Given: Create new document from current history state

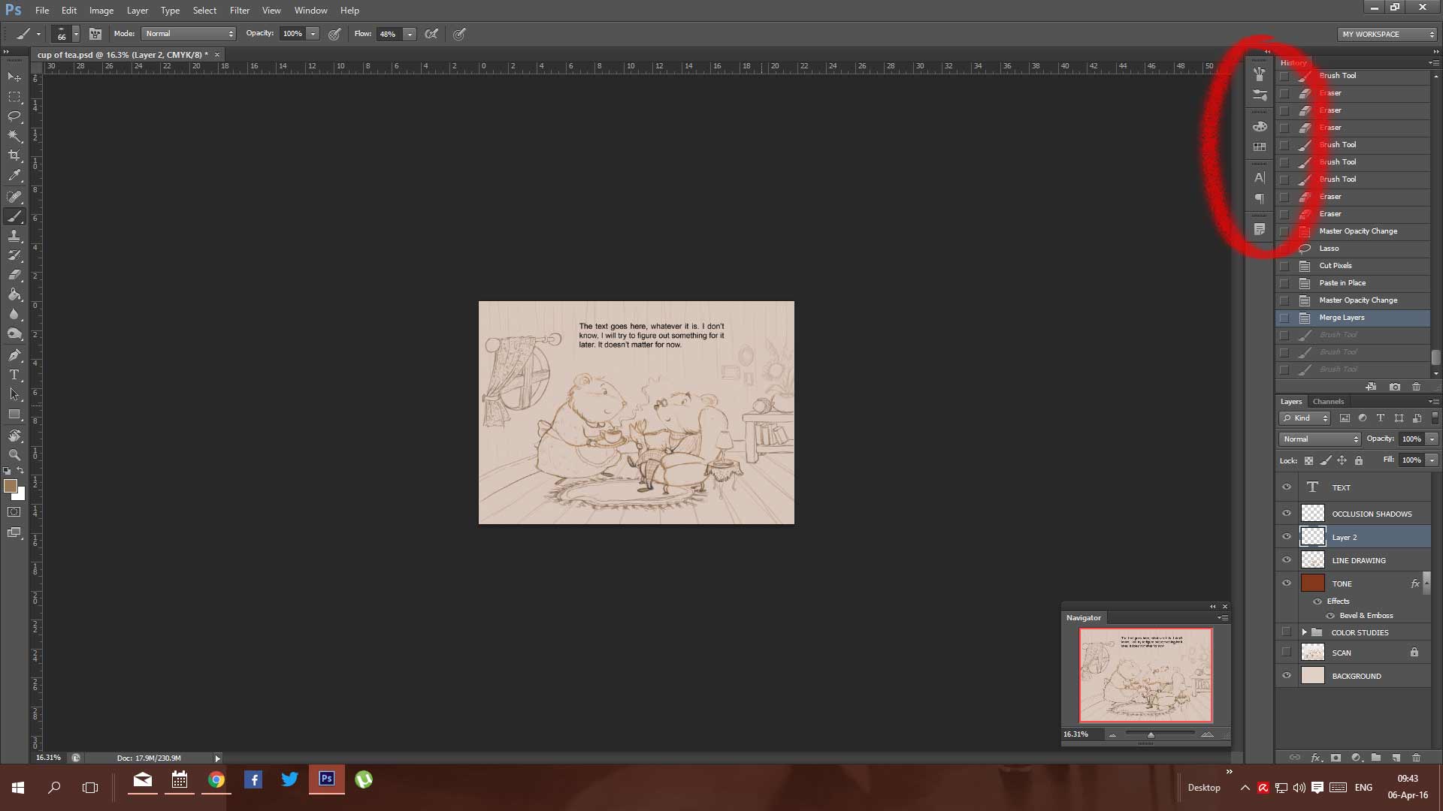Looking at the screenshot, I should click(x=1371, y=387).
